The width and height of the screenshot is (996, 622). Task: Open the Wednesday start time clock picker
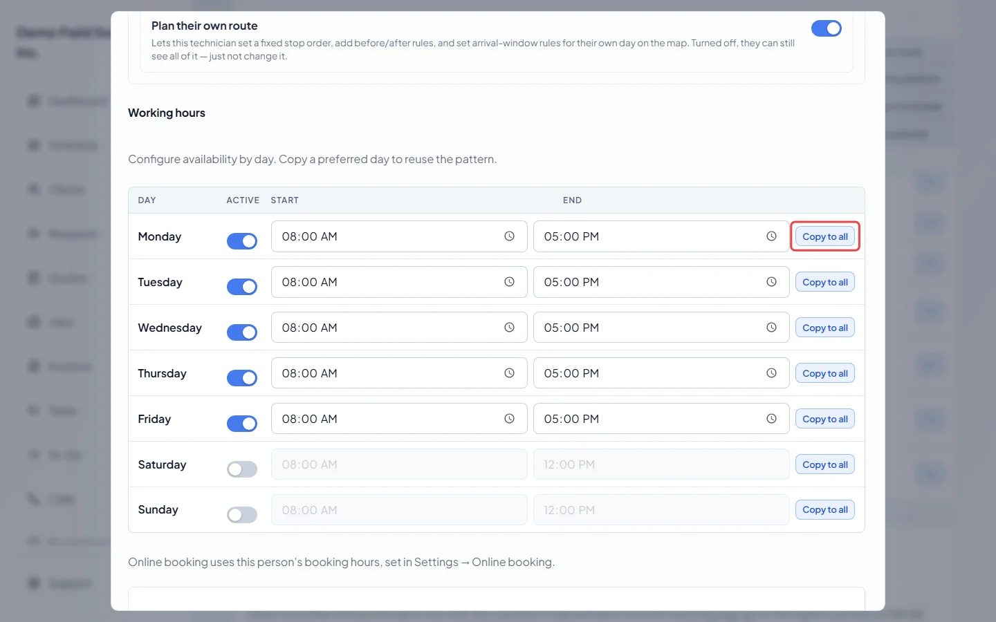pyautogui.click(x=509, y=328)
